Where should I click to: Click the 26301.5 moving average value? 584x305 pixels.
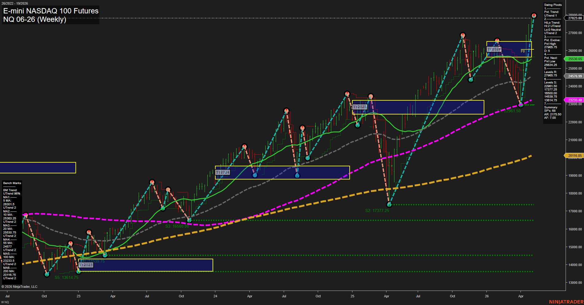click(x=9, y=204)
